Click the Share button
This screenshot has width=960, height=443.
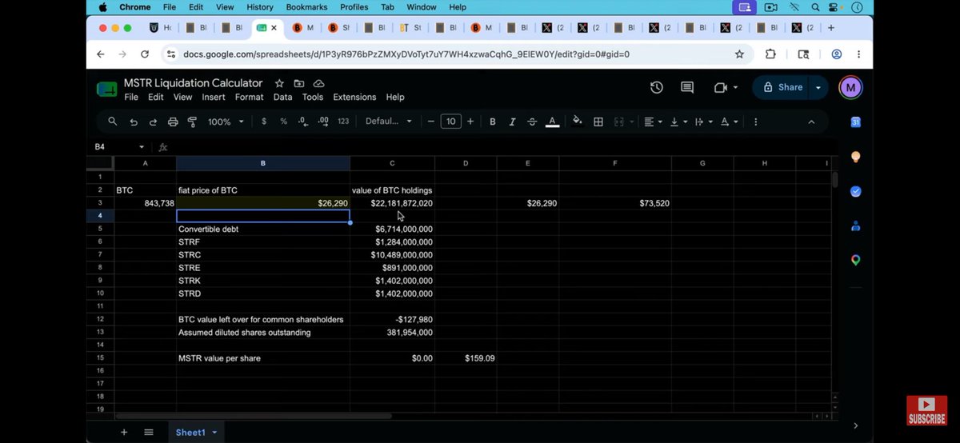pos(782,87)
